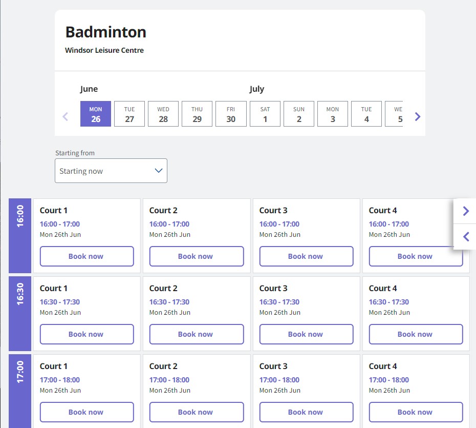Book Court 1 at 16:00 - 17:00
The height and width of the screenshot is (428, 476).
coord(87,256)
